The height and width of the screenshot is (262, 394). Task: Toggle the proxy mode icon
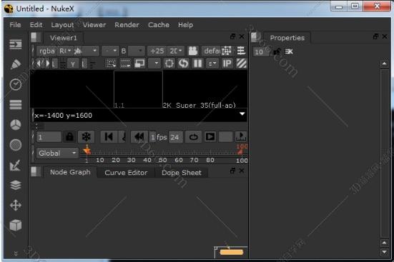[x=139, y=64]
